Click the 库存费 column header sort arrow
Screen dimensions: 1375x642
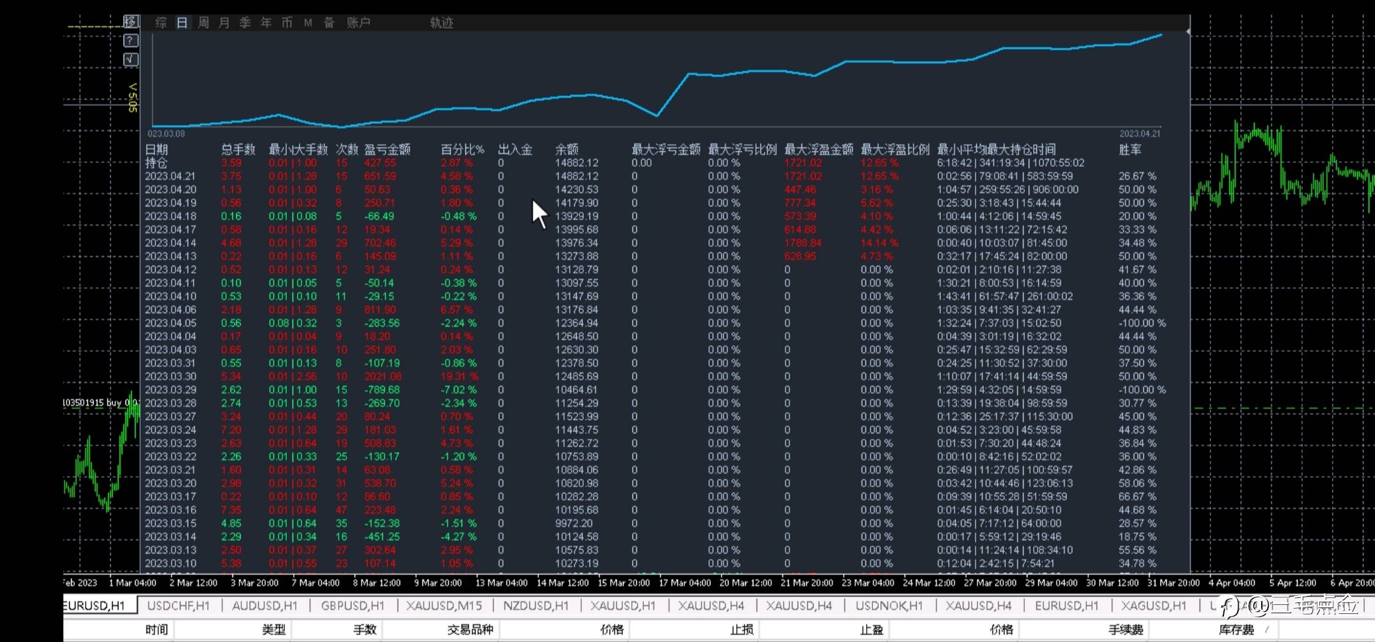[x=1267, y=630]
